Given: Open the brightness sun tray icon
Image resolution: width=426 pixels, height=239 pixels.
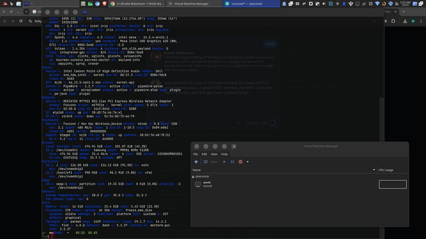Looking at the screenshot, I should pyautogui.click(x=337, y=4).
